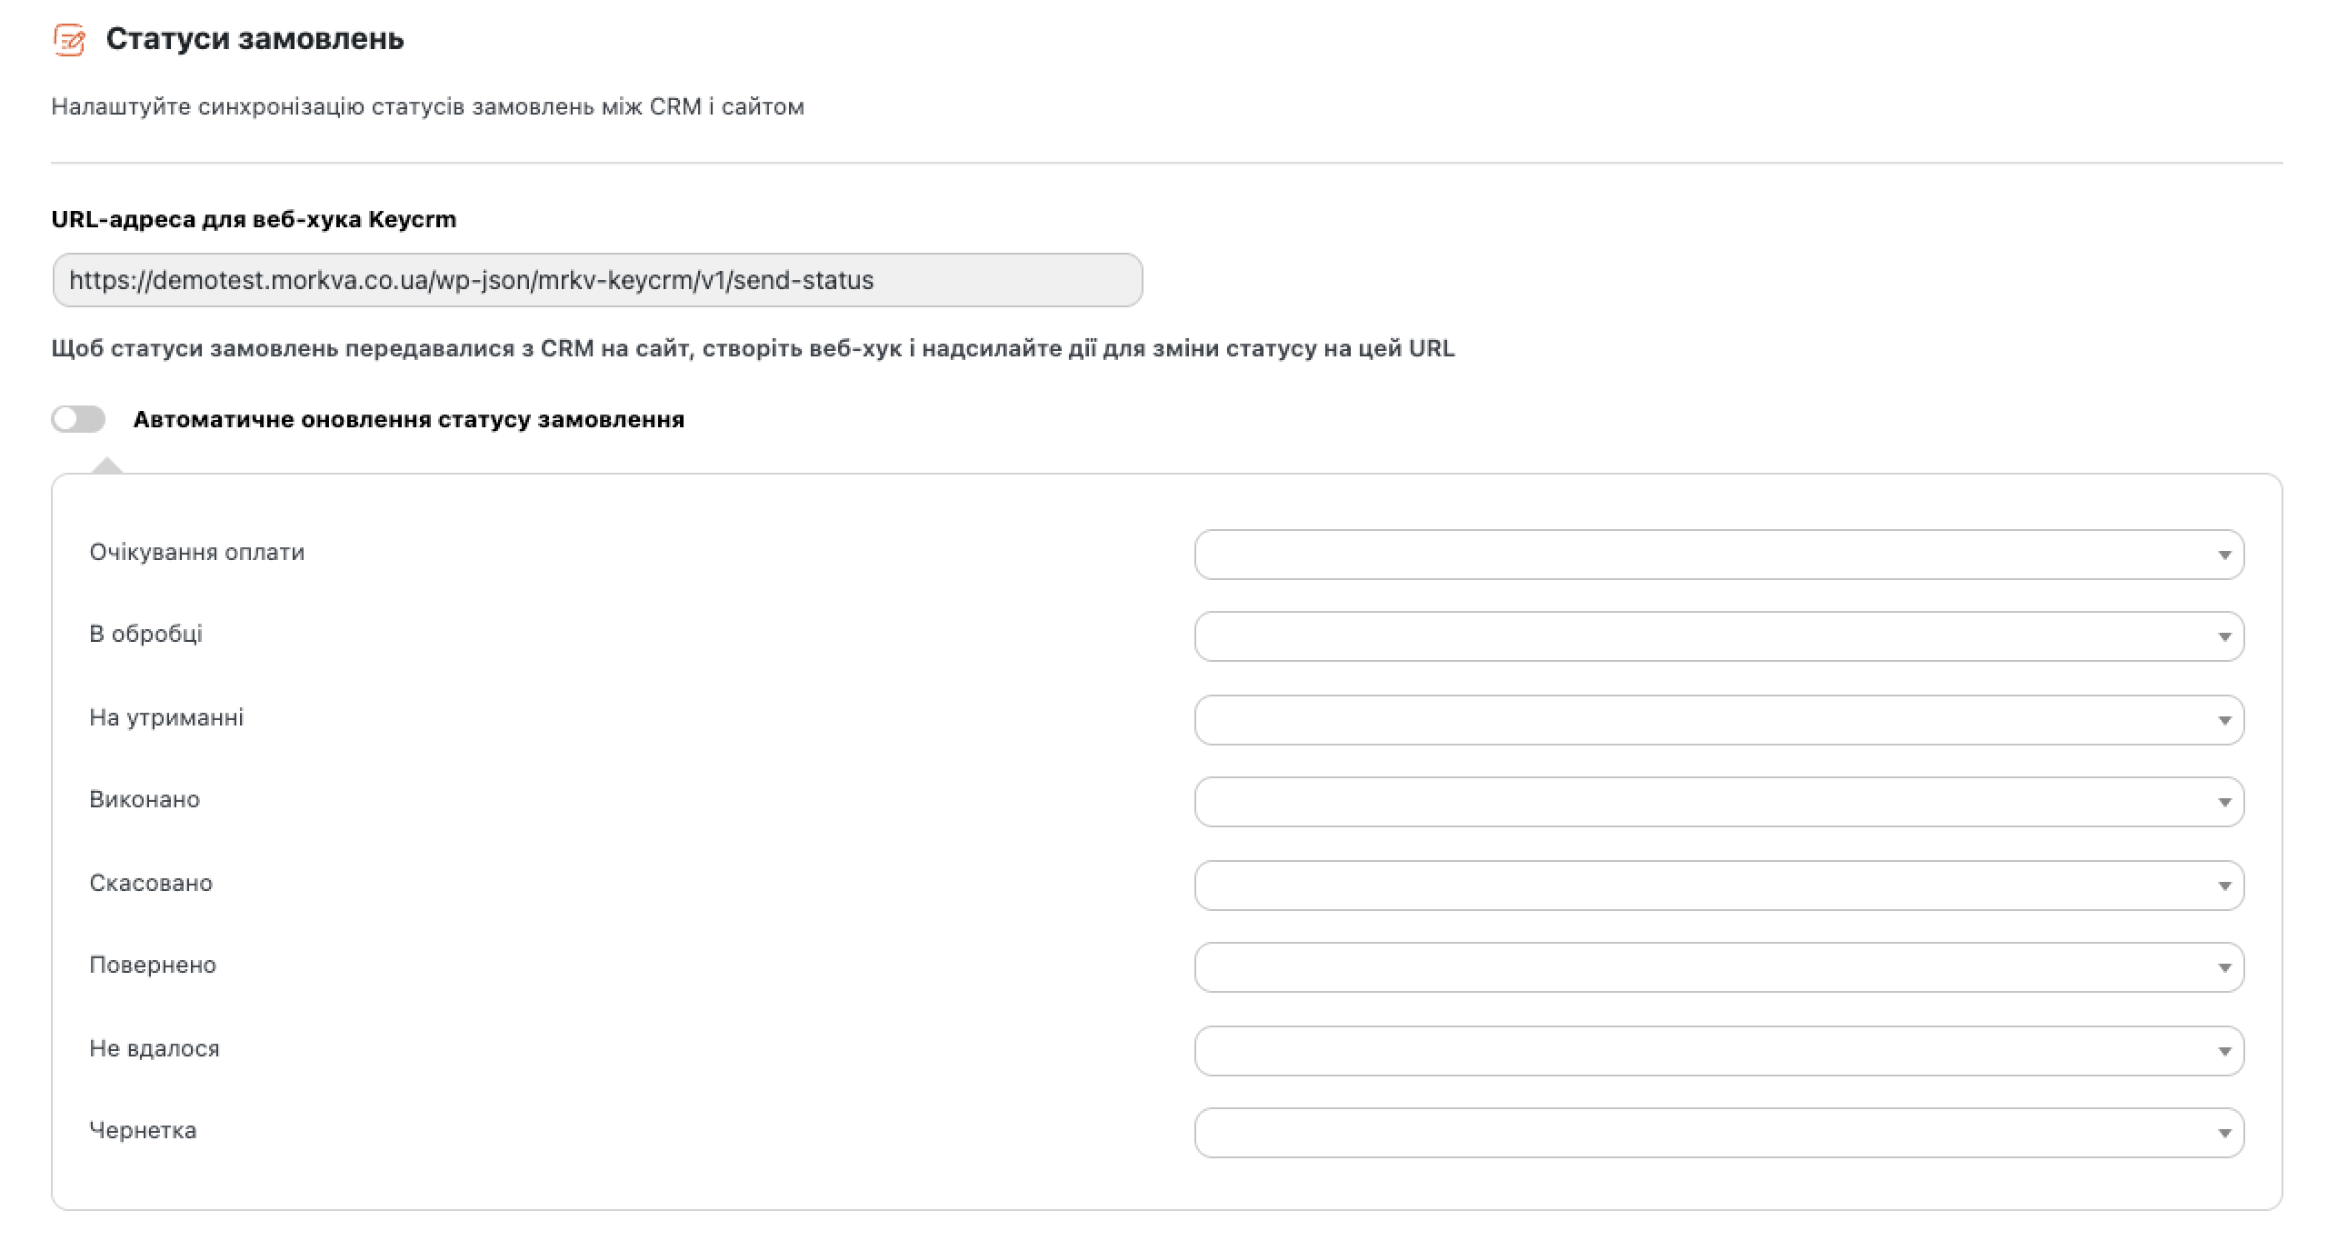This screenshot has height=1251, width=2327.
Task: Click the arrow of Чернетка dropdown
Action: click(x=2224, y=1133)
